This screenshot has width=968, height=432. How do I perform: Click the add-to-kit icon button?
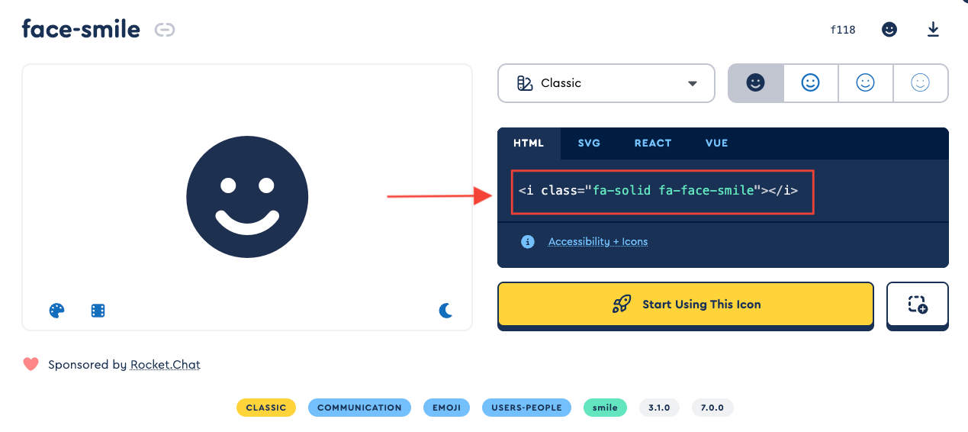(917, 305)
